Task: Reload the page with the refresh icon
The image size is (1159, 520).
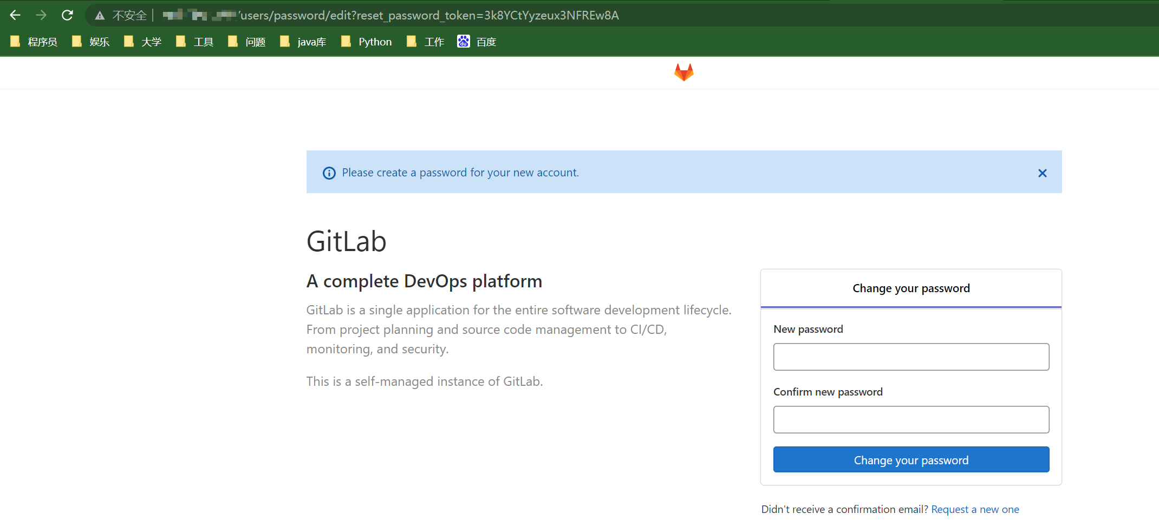Action: (x=67, y=15)
